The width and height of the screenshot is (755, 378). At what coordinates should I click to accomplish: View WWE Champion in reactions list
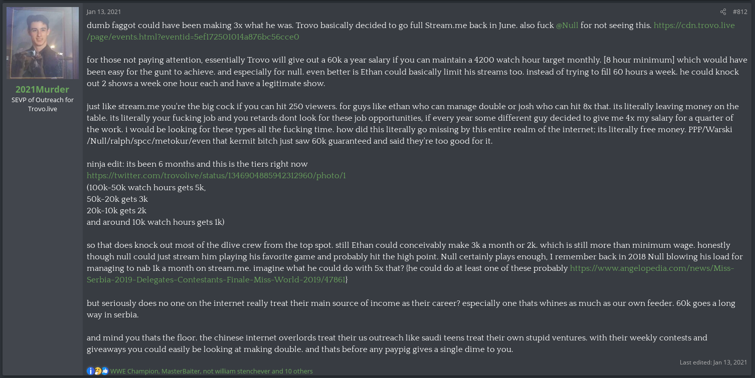(134, 371)
